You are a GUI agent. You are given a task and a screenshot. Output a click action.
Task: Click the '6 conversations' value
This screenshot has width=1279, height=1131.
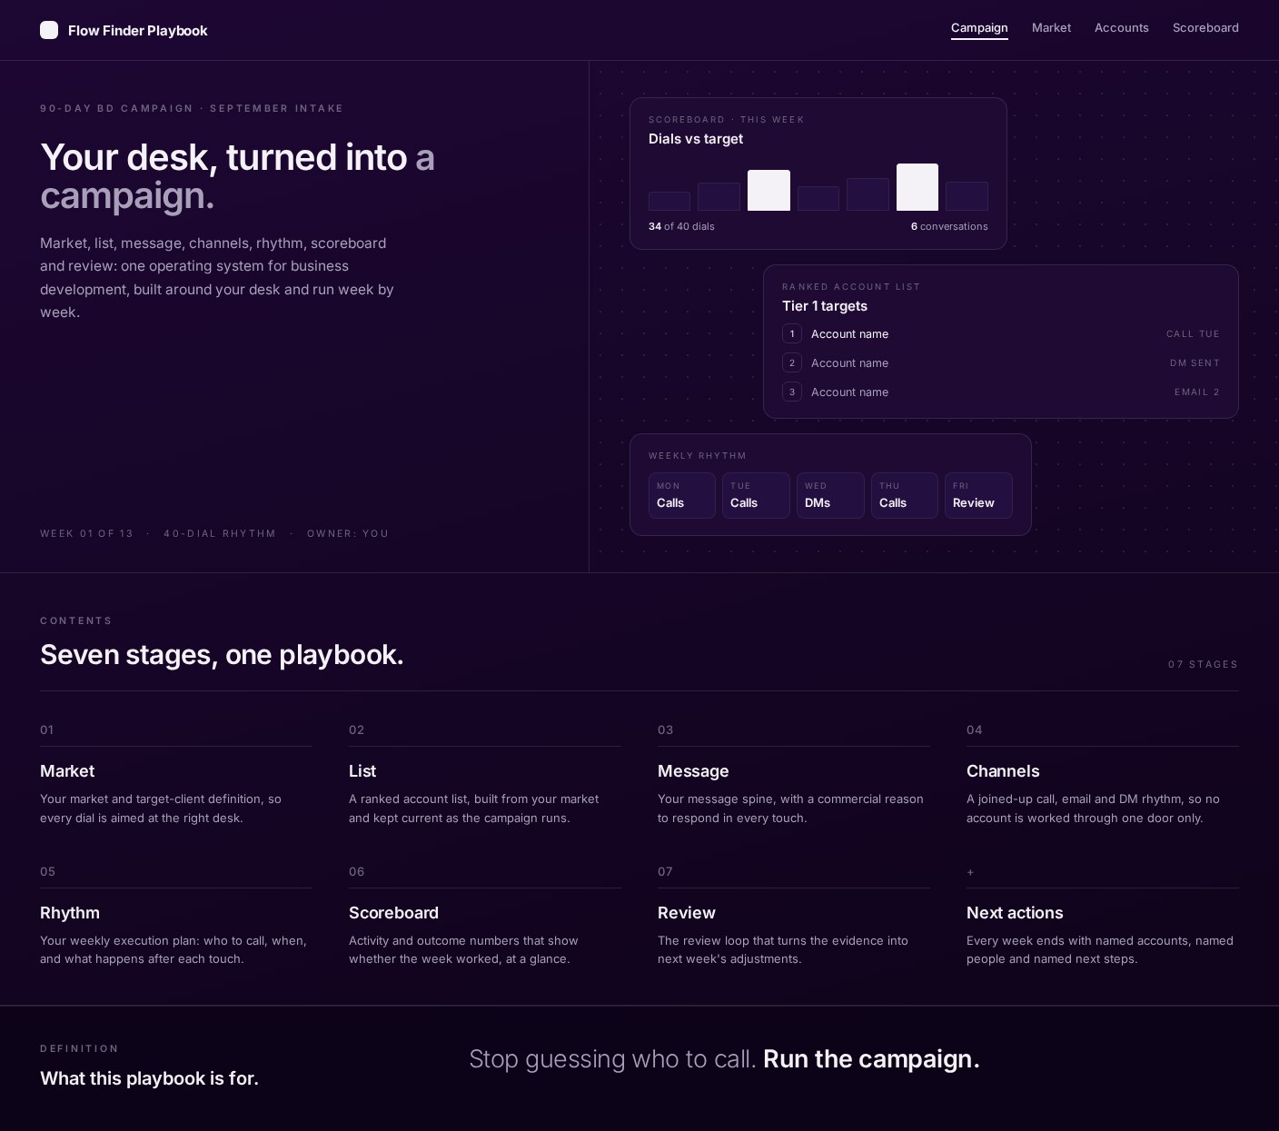pyautogui.click(x=949, y=226)
